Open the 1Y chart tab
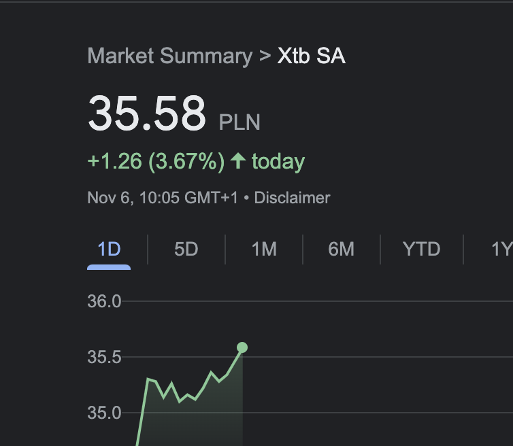513x446 pixels. click(501, 250)
